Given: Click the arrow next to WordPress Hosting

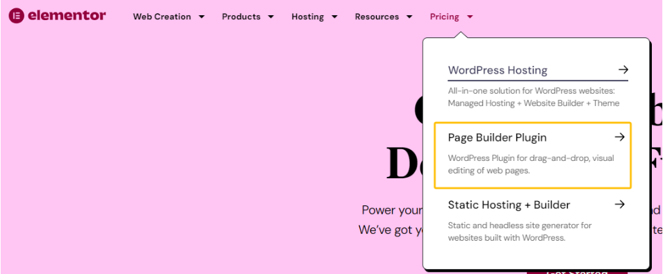Looking at the screenshot, I should (623, 69).
